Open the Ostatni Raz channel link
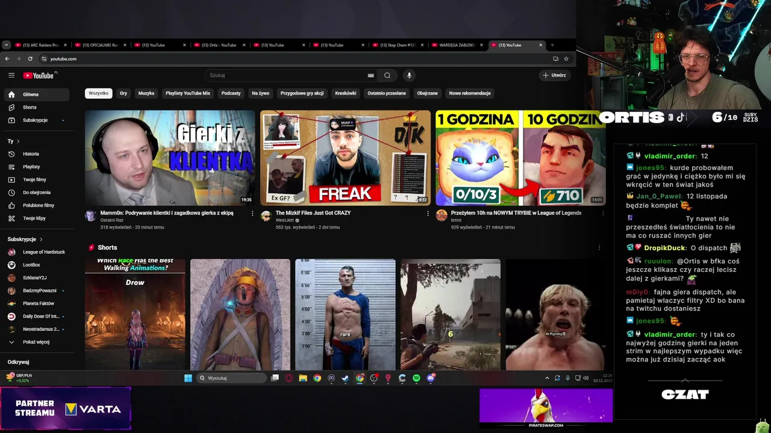The height and width of the screenshot is (433, 771). pos(112,220)
